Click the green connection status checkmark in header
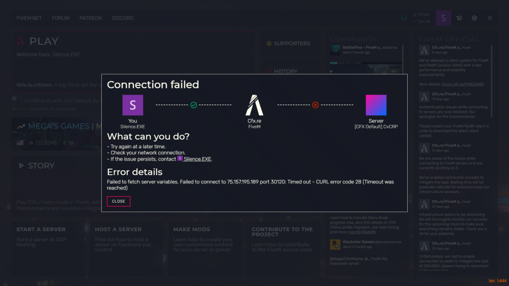Screen dimensions: 509x286 point(404,18)
